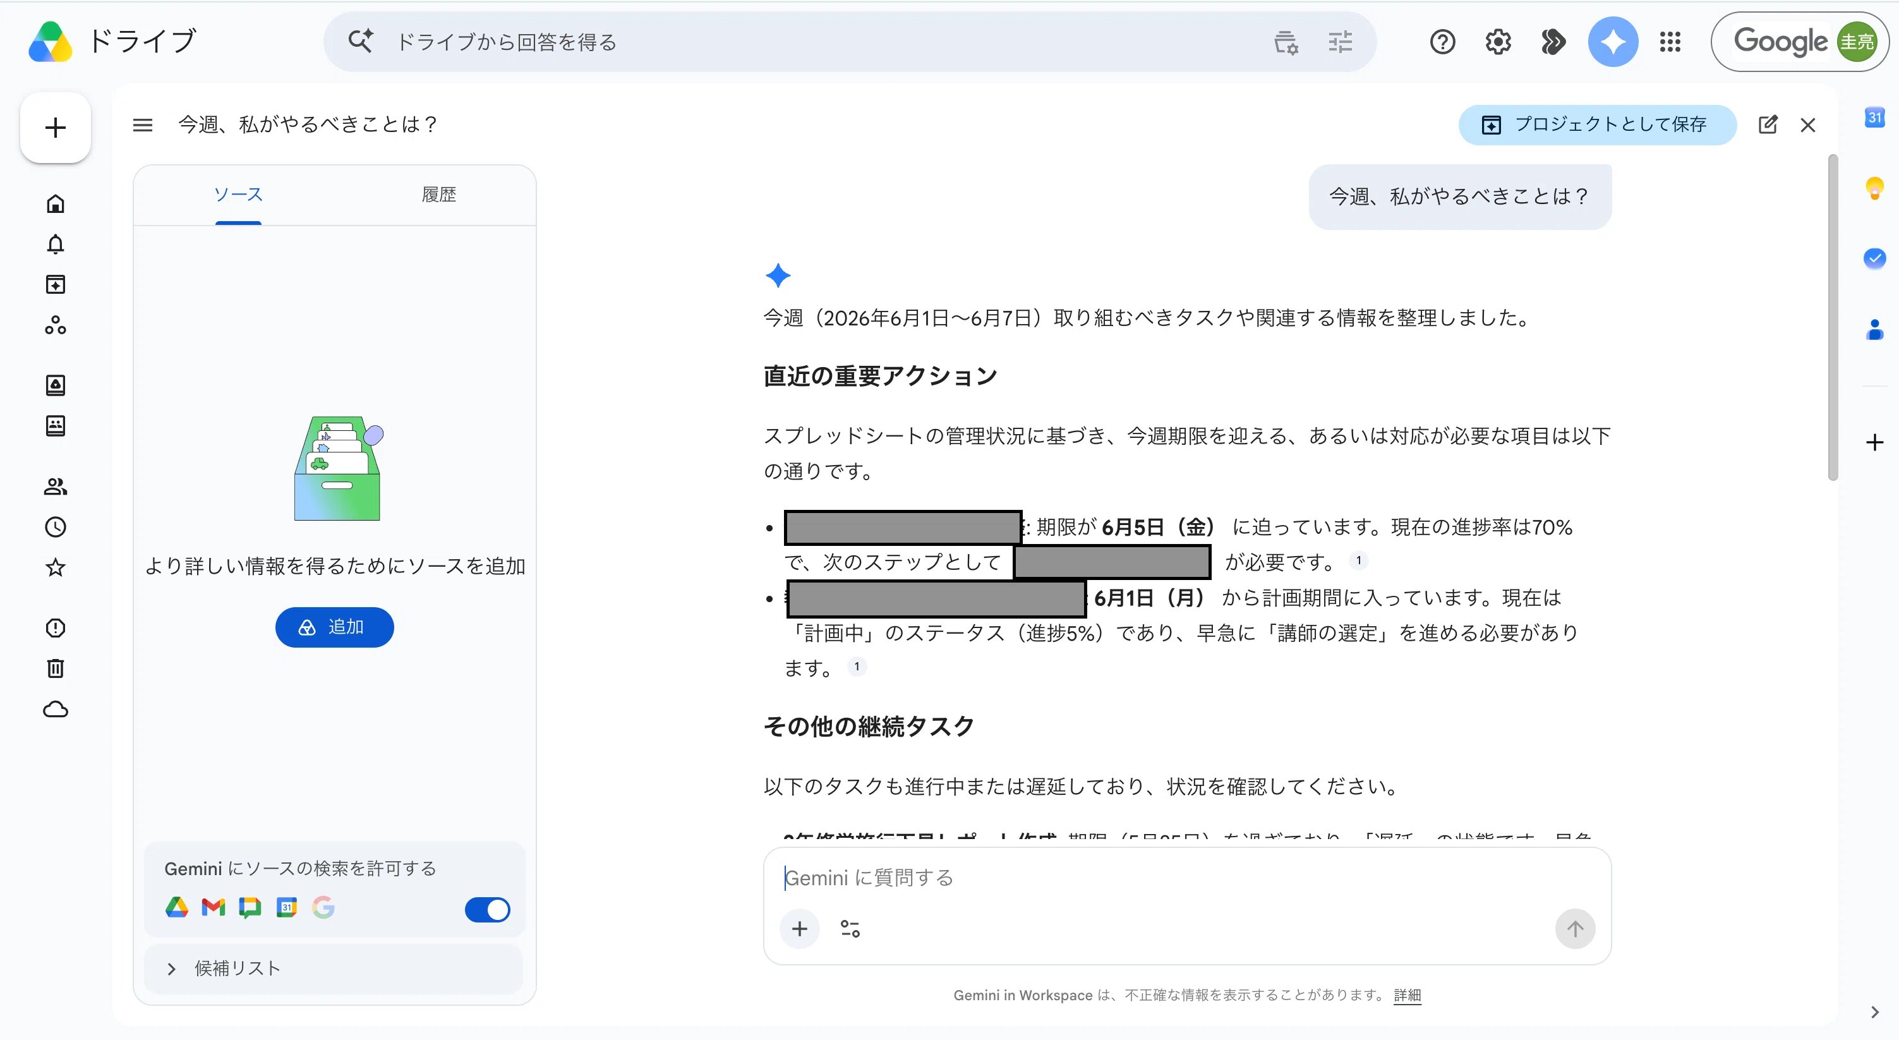The height and width of the screenshot is (1040, 1899).
Task: Open the workspaces dots icon in sidebar
Action: [x=56, y=325]
